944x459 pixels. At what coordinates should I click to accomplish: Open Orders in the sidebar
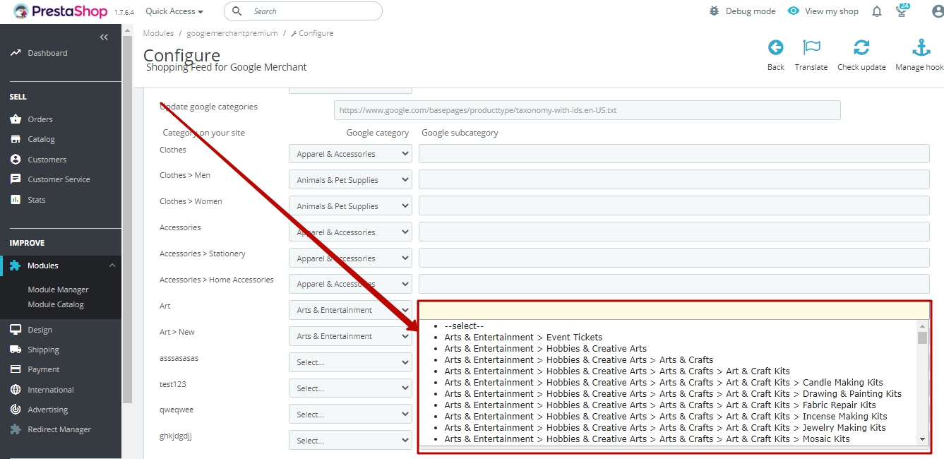tap(40, 119)
